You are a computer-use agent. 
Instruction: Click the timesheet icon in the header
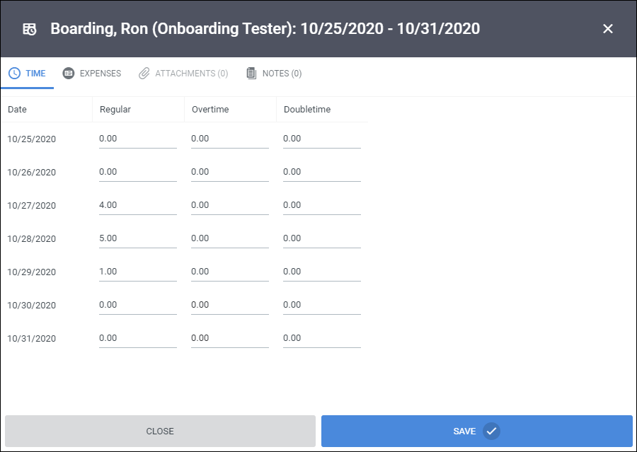pos(30,29)
